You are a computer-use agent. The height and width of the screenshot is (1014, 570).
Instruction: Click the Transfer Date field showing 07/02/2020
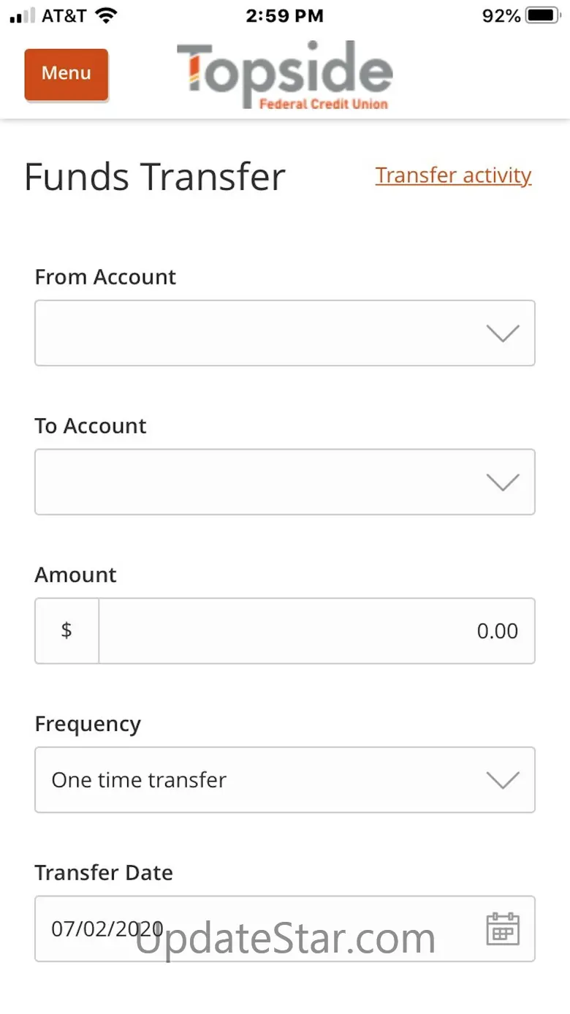248,928
